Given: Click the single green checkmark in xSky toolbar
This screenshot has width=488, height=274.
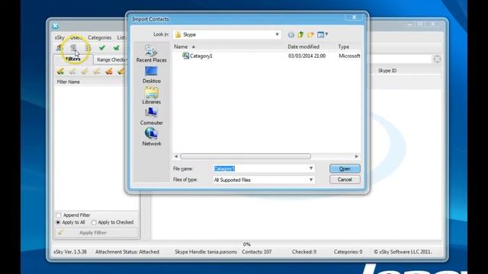Looking at the screenshot, I should click(x=101, y=47).
